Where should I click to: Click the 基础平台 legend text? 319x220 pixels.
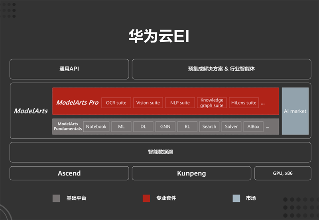[76, 198]
